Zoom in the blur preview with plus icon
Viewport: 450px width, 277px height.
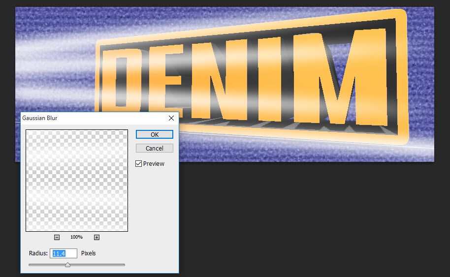(96, 237)
